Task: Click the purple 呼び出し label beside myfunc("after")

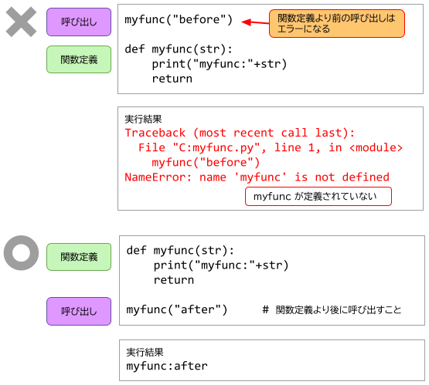Action: [79, 311]
